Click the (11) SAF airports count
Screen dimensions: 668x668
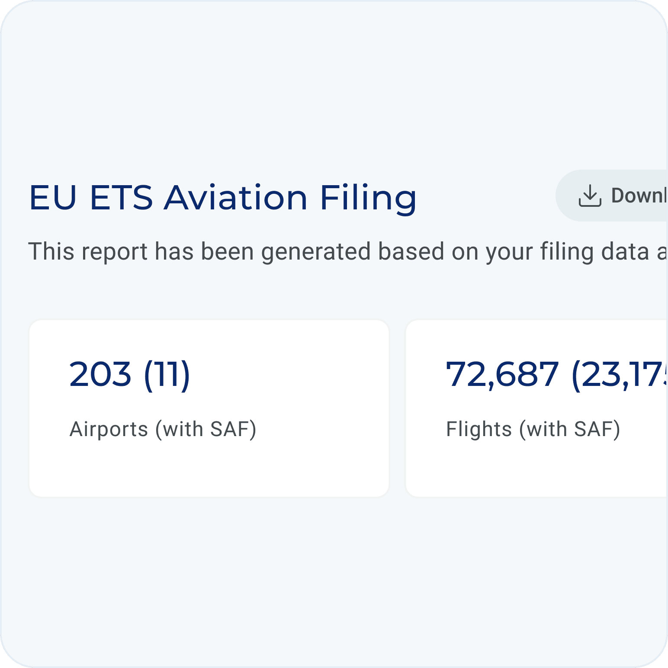click(167, 375)
